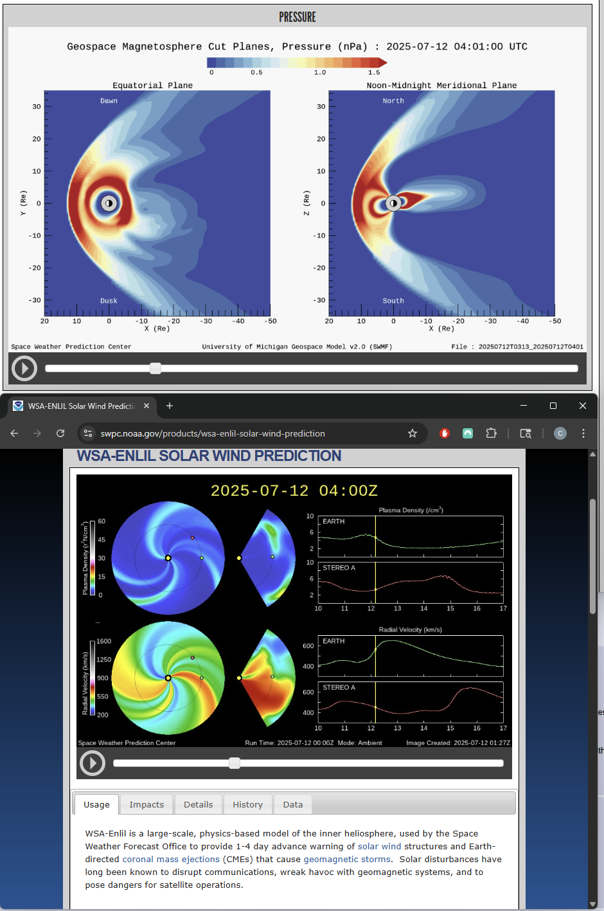Switch to the Usage tab
Screen dimensions: 604x911
tap(96, 804)
